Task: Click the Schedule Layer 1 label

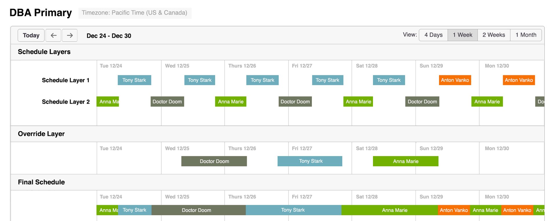Action: (x=65, y=80)
